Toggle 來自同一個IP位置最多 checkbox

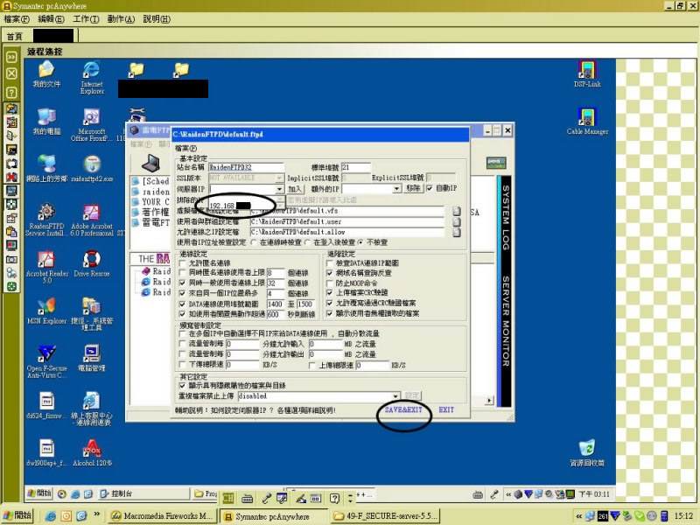182,293
